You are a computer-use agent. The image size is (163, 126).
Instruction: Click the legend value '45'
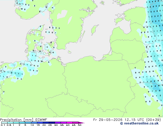(x=74, y=125)
